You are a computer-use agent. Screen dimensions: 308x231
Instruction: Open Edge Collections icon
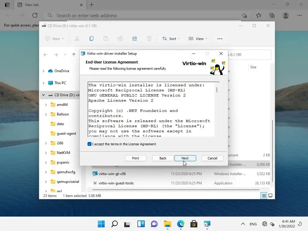272,16
